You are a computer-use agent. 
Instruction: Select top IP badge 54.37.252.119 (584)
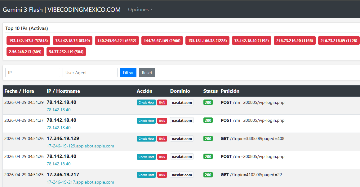pos(66,52)
